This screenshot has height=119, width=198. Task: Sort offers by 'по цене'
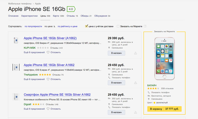coord(48,26)
